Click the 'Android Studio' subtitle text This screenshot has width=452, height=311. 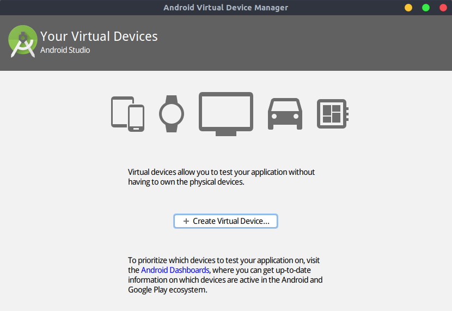[65, 50]
